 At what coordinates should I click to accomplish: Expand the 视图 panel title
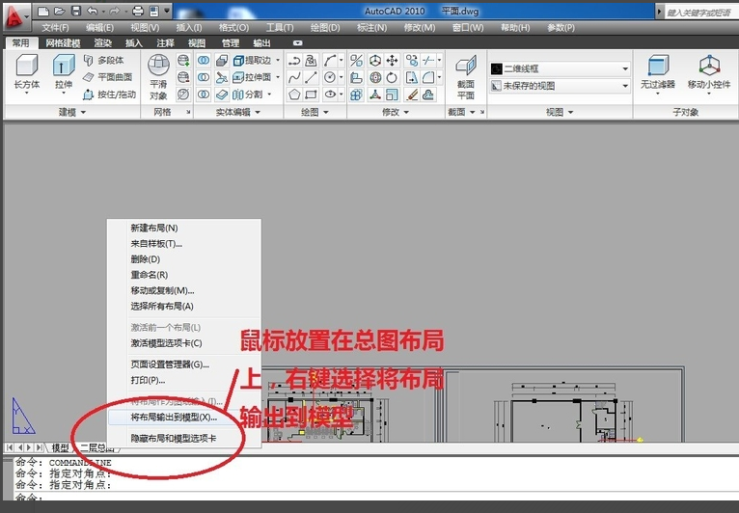tap(560, 112)
